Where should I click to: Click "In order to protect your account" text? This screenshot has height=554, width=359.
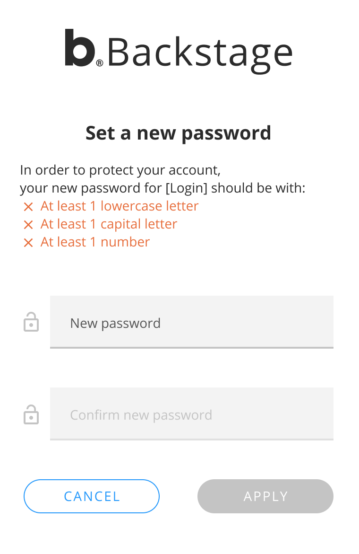click(x=120, y=169)
